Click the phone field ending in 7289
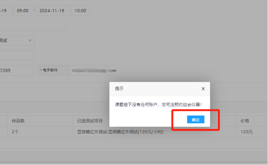Screen dimensions: 268x165 [x=17, y=71]
